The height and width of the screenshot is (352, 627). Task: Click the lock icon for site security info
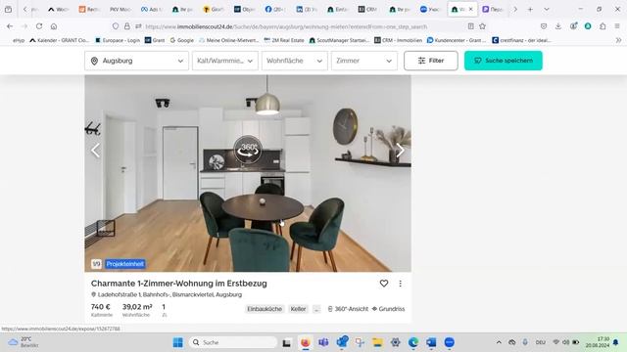127,26
